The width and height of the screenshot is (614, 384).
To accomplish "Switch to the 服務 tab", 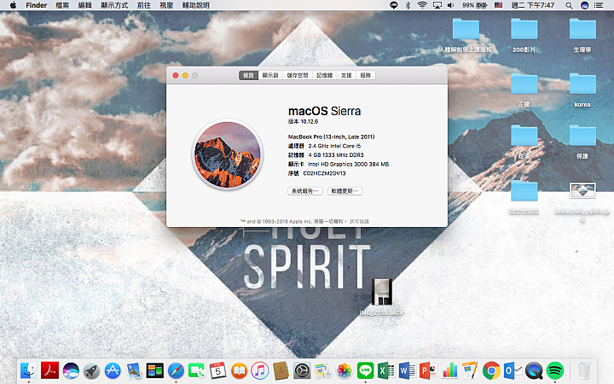I will coord(365,75).
